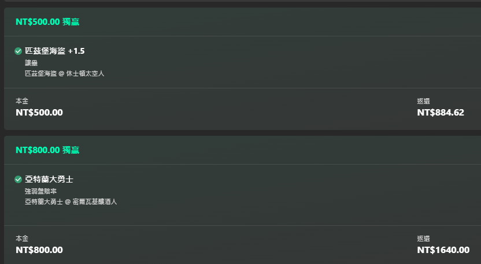The height and width of the screenshot is (264, 481).
Task: Click the 強弱盤賠率 market label
Action: [41, 191]
